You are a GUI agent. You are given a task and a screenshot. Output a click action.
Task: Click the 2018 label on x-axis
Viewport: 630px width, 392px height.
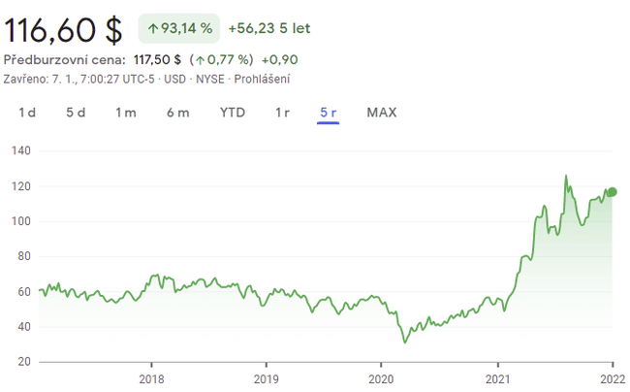click(x=151, y=379)
